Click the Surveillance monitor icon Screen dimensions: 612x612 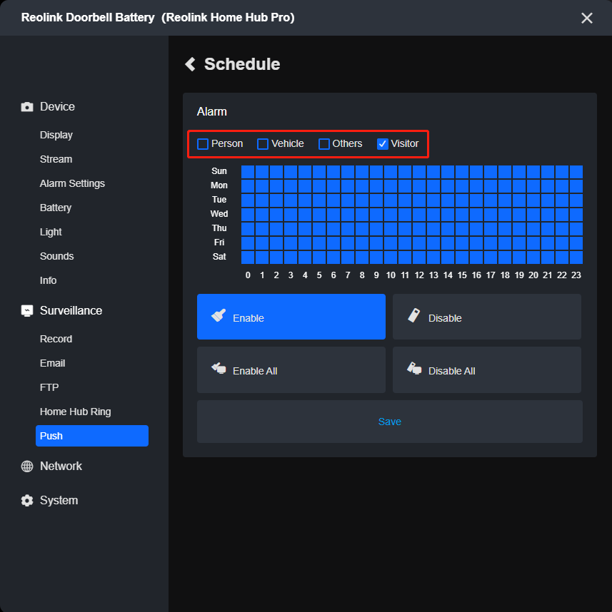[27, 311]
